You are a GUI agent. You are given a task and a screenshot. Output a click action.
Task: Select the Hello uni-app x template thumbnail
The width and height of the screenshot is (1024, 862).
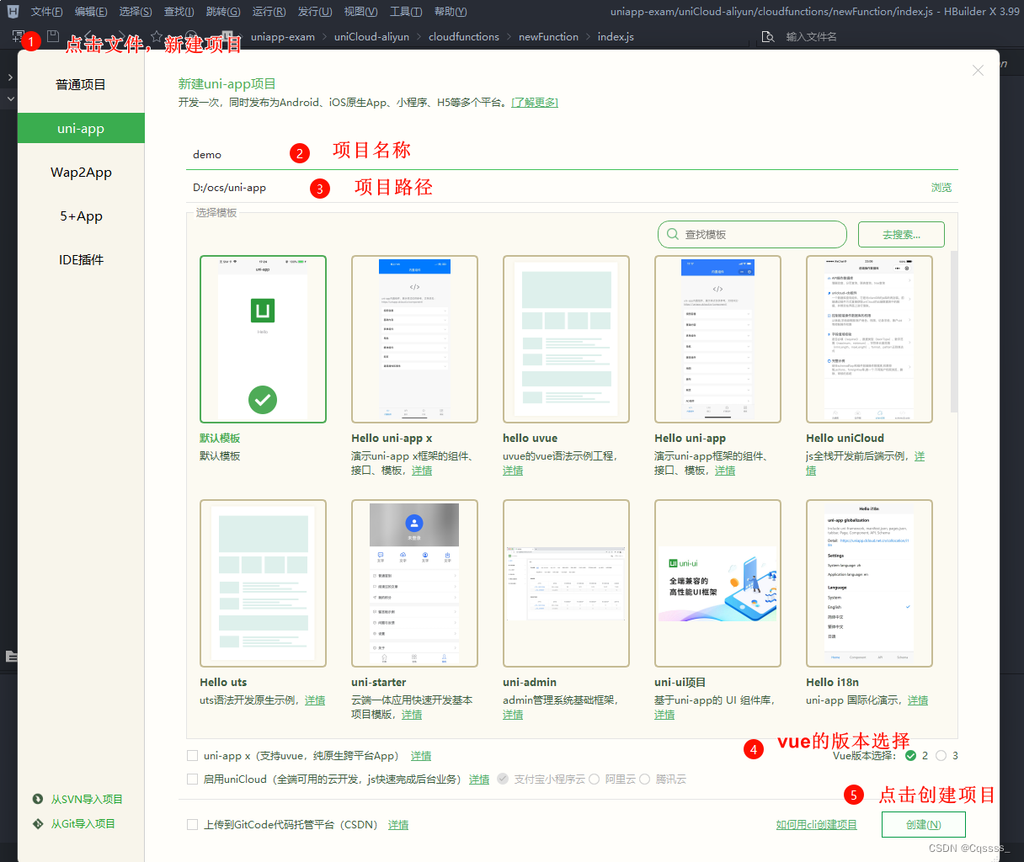click(x=414, y=339)
